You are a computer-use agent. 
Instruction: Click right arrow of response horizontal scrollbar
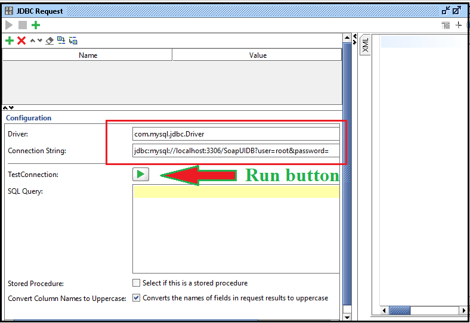[x=463, y=310]
